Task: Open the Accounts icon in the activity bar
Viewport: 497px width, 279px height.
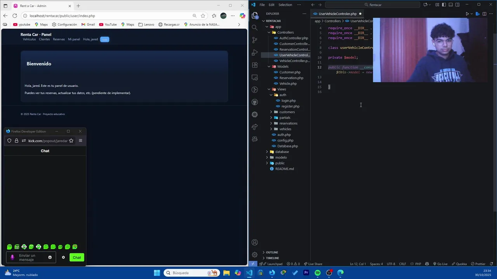Action: click(255, 243)
